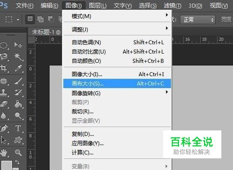
Task: Open 图像大小(I)... dialog
Action: (117, 74)
